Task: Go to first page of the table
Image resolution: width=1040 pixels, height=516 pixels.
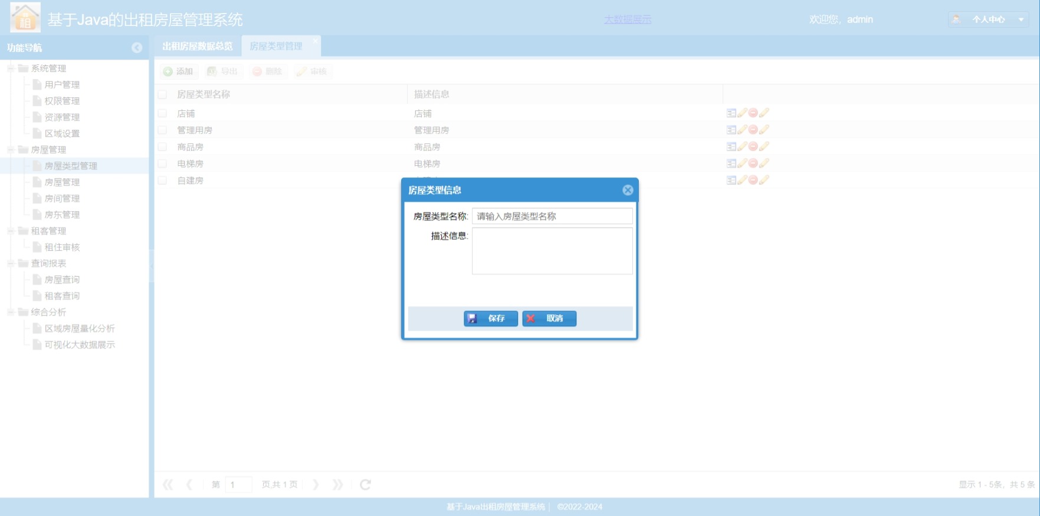Action: click(x=168, y=485)
